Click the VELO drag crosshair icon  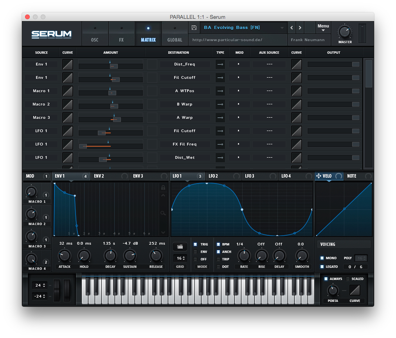319,176
